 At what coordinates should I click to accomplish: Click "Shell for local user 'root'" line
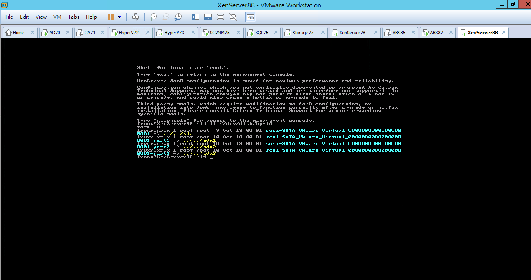pos(183,68)
